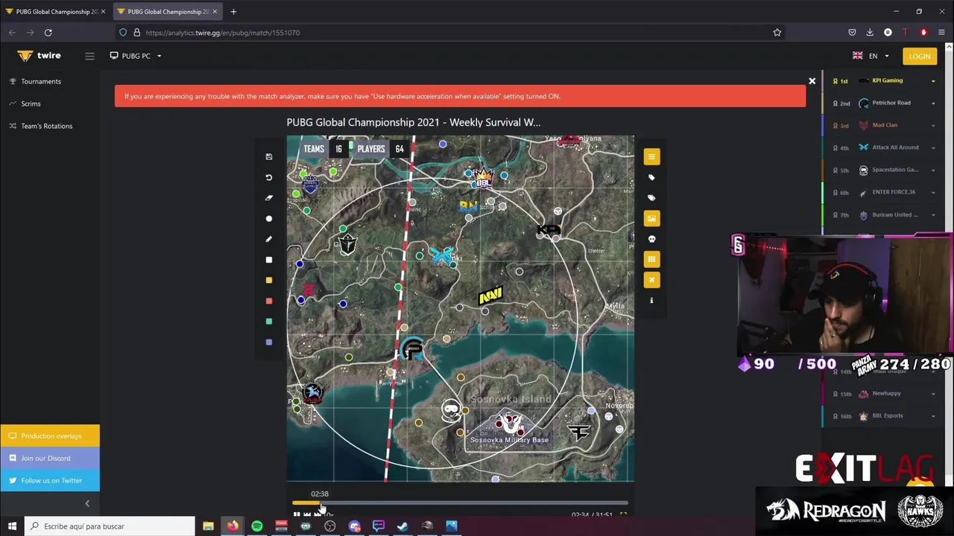
Task: Click the fullscreen replay icon
Action: tap(623, 514)
